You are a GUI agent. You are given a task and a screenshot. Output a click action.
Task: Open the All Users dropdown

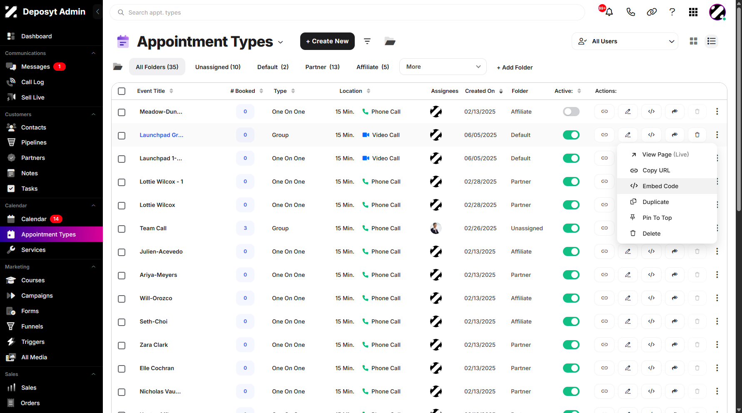click(x=625, y=41)
